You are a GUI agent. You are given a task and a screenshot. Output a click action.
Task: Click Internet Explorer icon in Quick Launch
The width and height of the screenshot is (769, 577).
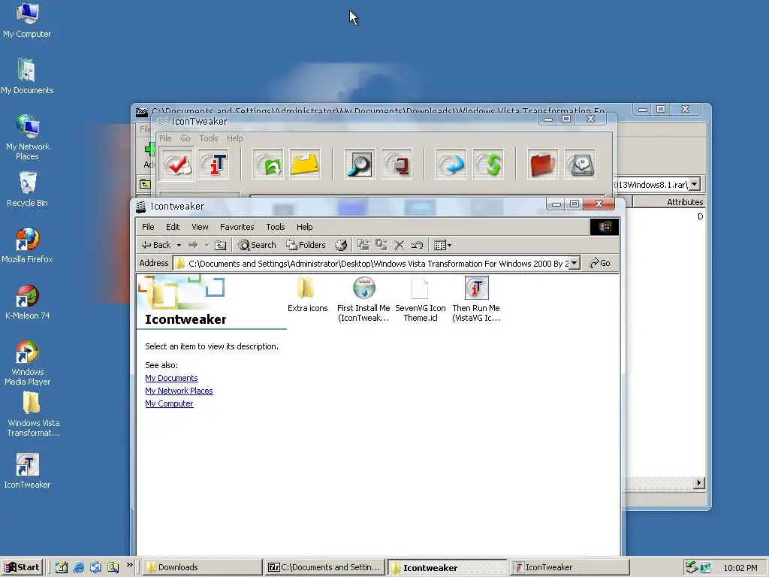(78, 568)
